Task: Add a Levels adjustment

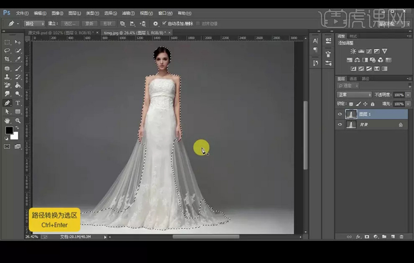Action: pos(361,51)
